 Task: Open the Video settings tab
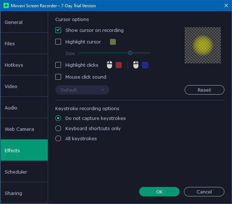point(24,86)
